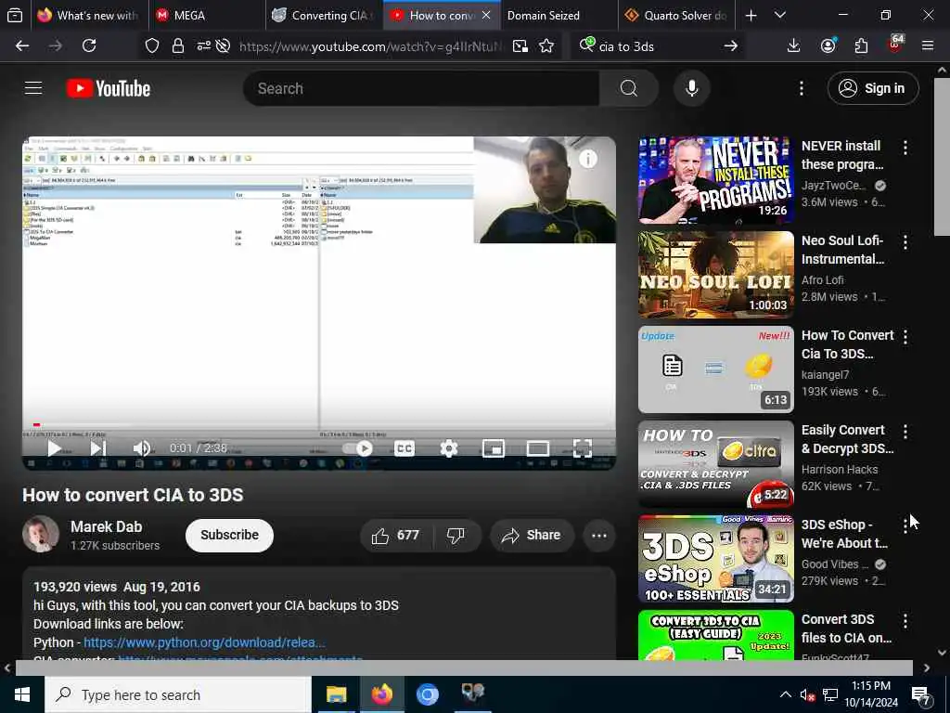Viewport: 950px width, 713px height.
Task: Switch to What's new with tab
Action: pos(88,15)
